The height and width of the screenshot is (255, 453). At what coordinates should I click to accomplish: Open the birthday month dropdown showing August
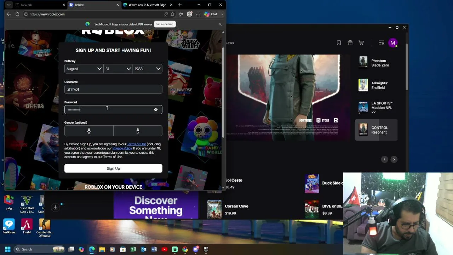pyautogui.click(x=84, y=69)
